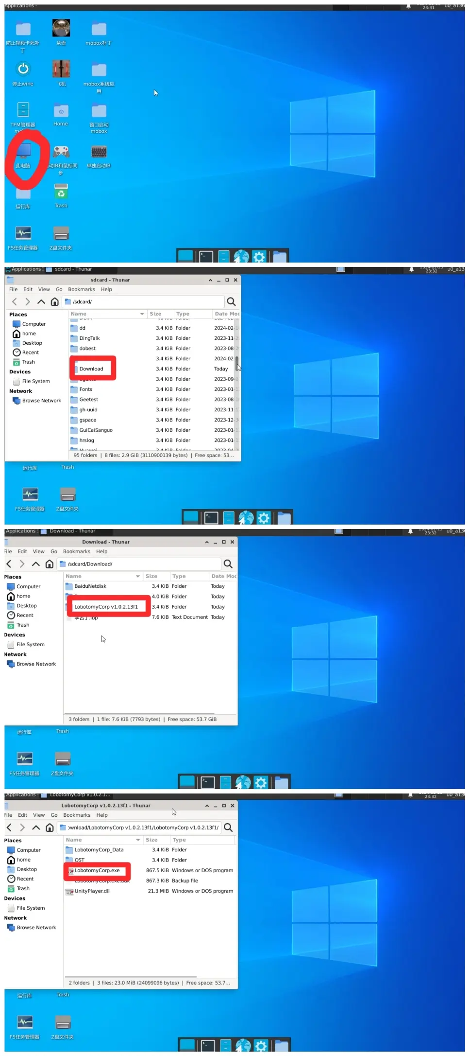This screenshot has height=1056, width=470.
Task: Click the search magnifier in the sdcard window
Action: point(231,302)
